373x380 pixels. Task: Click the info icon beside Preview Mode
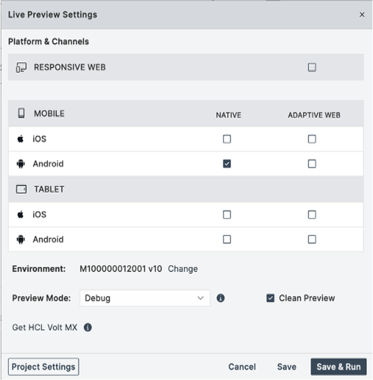[221, 298]
